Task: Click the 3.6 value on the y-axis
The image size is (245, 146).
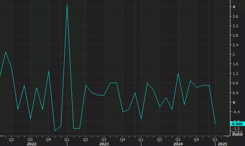Action: 235,16
